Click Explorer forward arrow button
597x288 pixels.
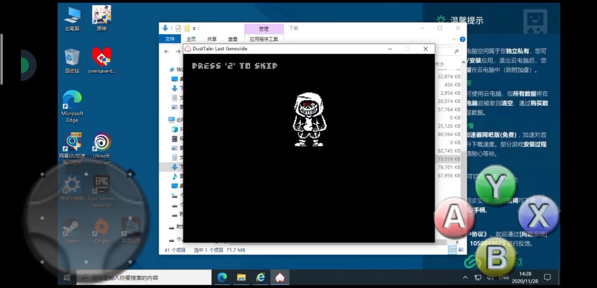[178, 51]
